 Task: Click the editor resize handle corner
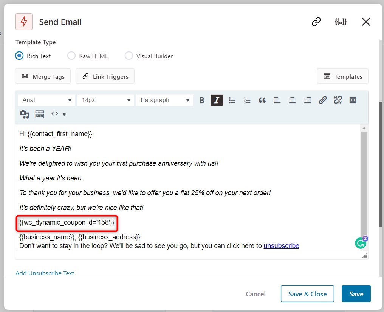(365, 256)
